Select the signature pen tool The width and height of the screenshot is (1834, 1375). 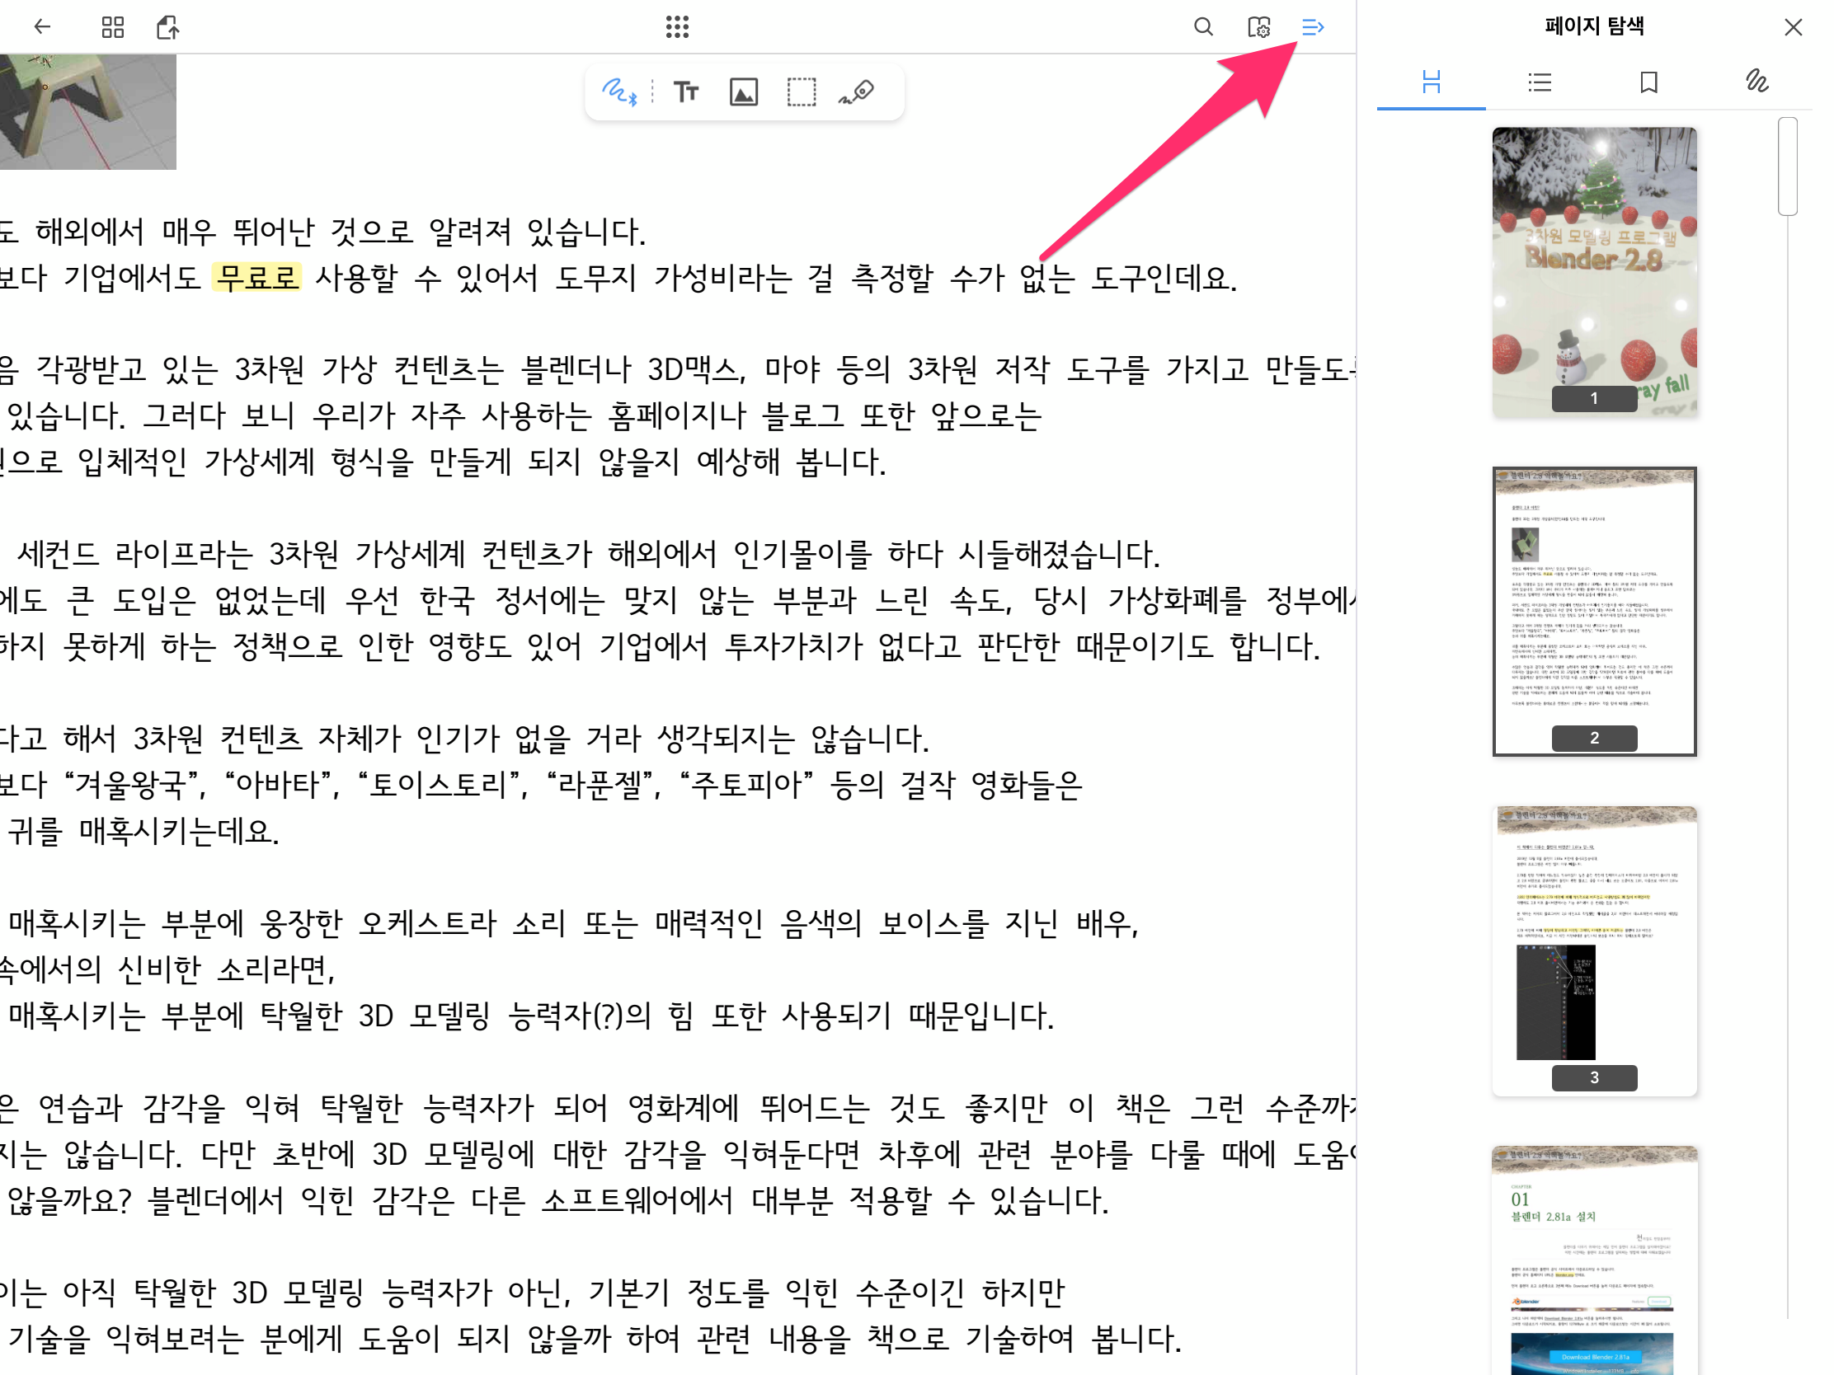tap(857, 92)
